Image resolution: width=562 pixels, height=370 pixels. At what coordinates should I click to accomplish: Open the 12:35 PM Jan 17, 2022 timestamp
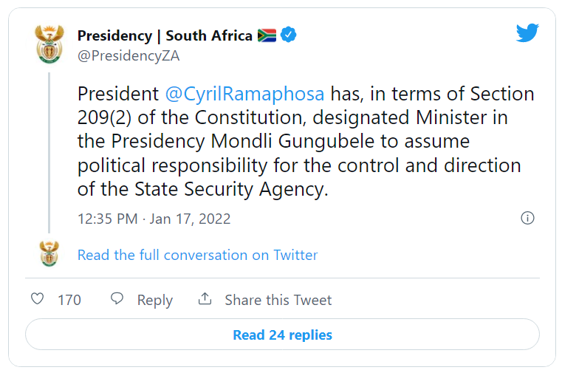point(154,219)
